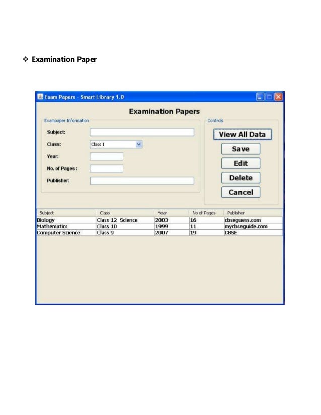Click the View All Data button

pos(243,134)
